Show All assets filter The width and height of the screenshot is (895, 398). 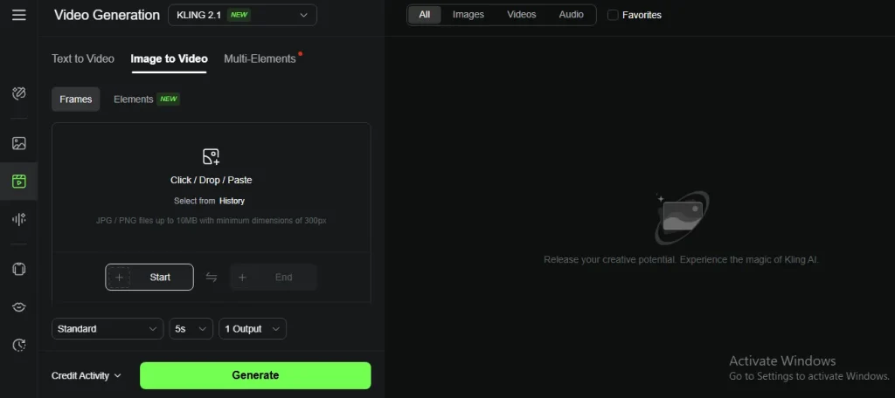[x=424, y=15]
